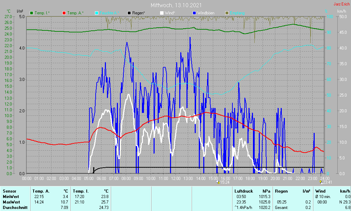The width and height of the screenshot is (351, 211).
Task: Select the Windböen legend label
Action: tap(206, 13)
